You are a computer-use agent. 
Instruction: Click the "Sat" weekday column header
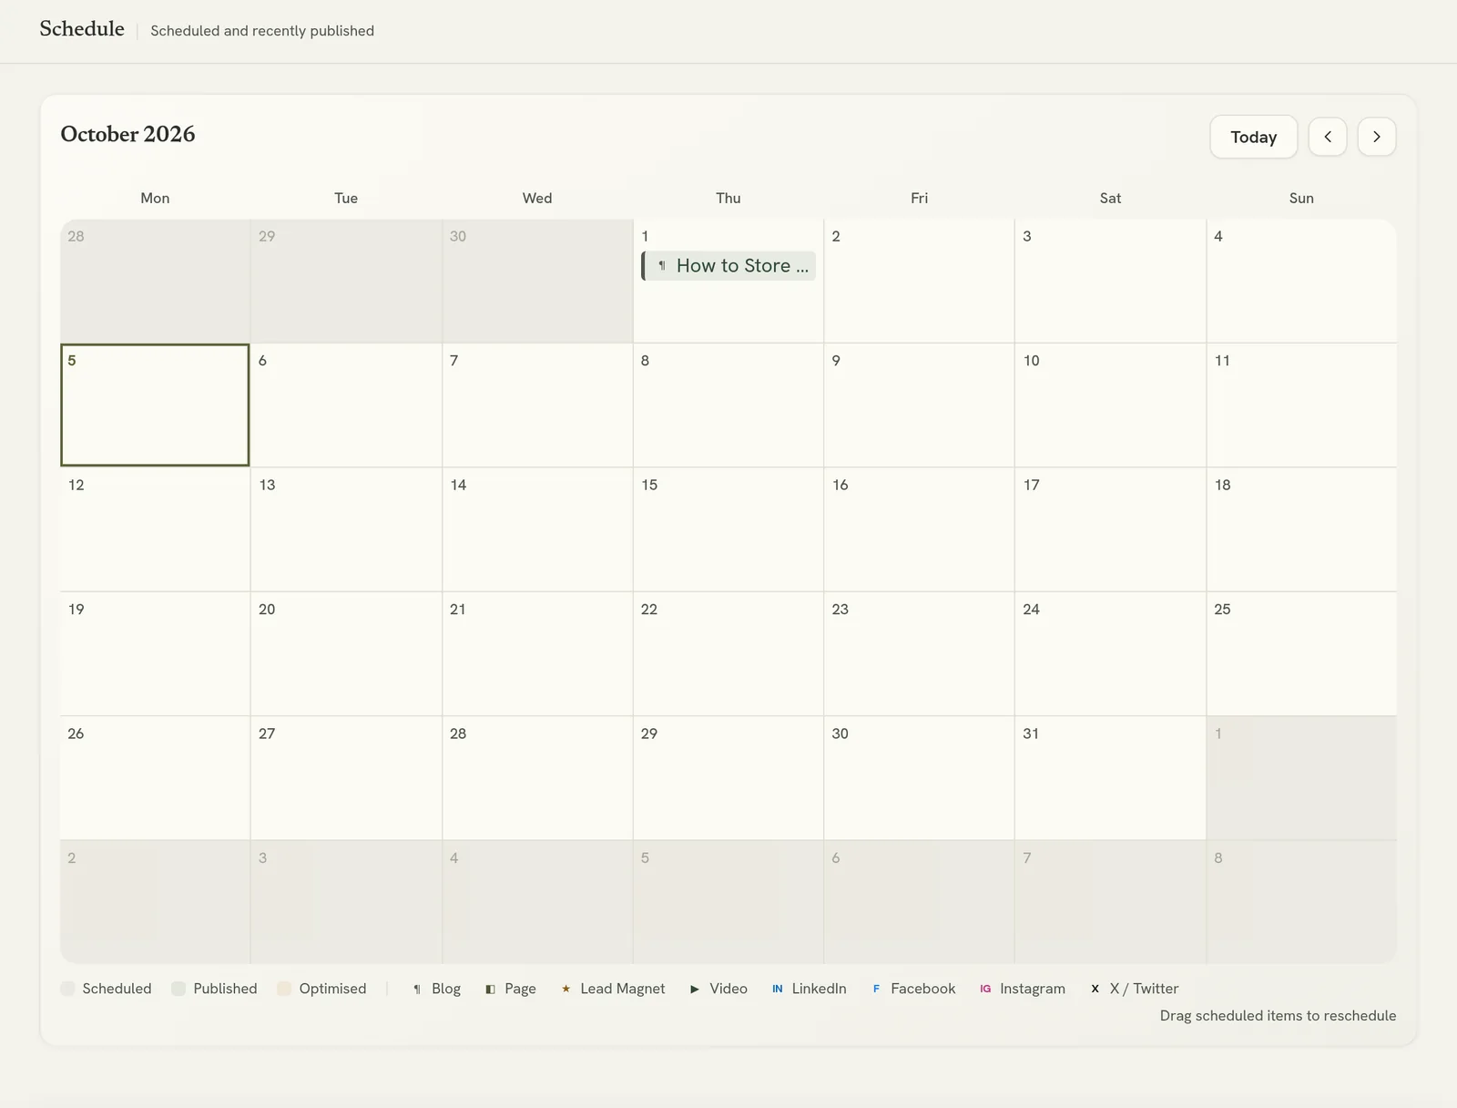[x=1110, y=198]
